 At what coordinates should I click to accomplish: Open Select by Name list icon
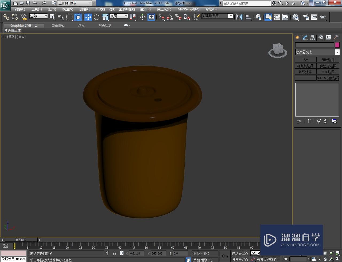click(61, 17)
